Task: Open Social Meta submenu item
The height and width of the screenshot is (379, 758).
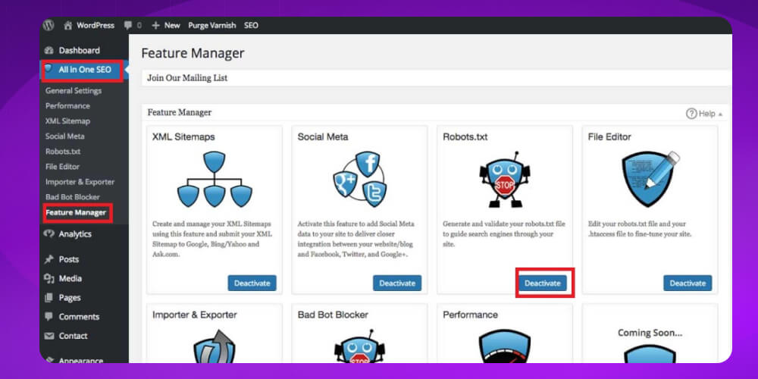Action: (x=64, y=136)
